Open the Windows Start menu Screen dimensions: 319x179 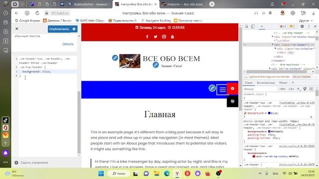coord(101,174)
